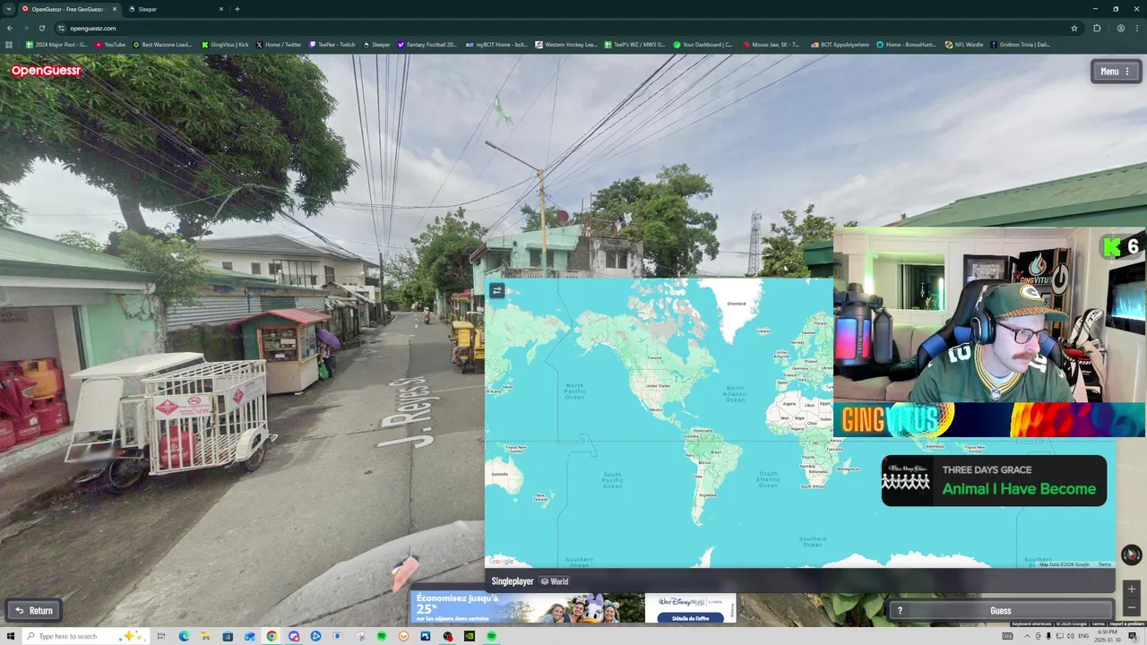
Task: Select the OpenGuessr browser tab
Action: tap(69, 9)
